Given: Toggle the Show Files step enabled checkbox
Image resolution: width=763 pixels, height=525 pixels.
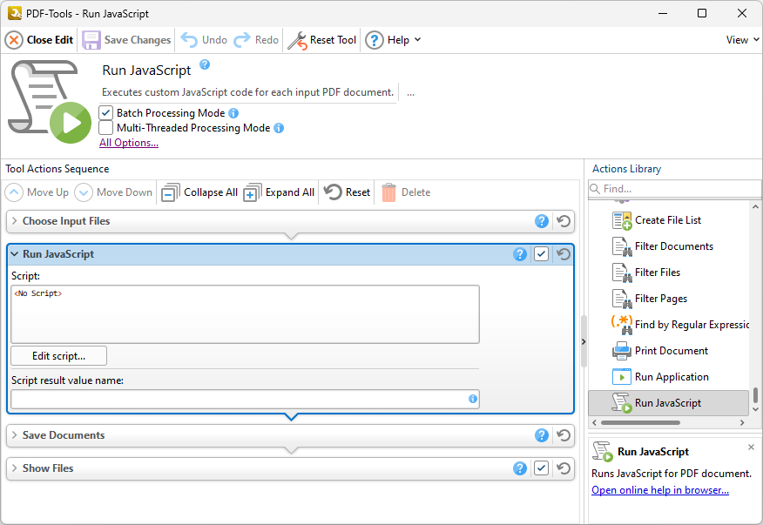Looking at the screenshot, I should pos(541,468).
